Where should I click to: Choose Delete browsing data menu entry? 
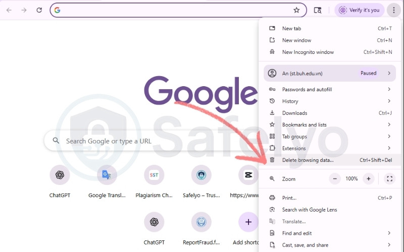330,160
